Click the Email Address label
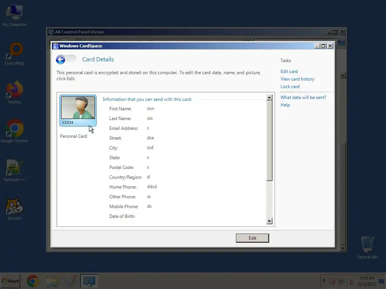This screenshot has height=289, width=386. (124, 128)
